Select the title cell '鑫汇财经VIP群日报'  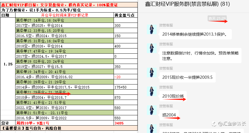tap(69, 5)
